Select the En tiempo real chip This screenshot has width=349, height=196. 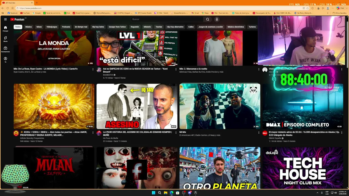[81, 27]
